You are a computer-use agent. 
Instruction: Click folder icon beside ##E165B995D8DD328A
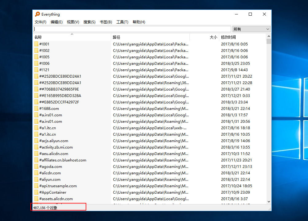(36, 95)
